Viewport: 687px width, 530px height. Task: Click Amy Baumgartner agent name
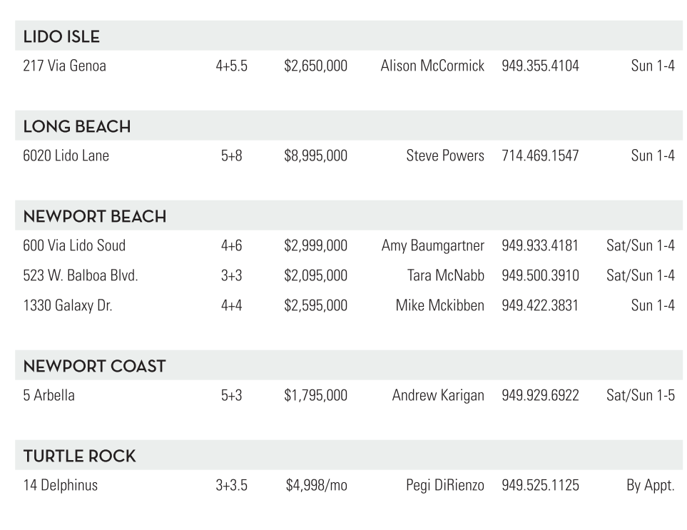[x=433, y=246]
